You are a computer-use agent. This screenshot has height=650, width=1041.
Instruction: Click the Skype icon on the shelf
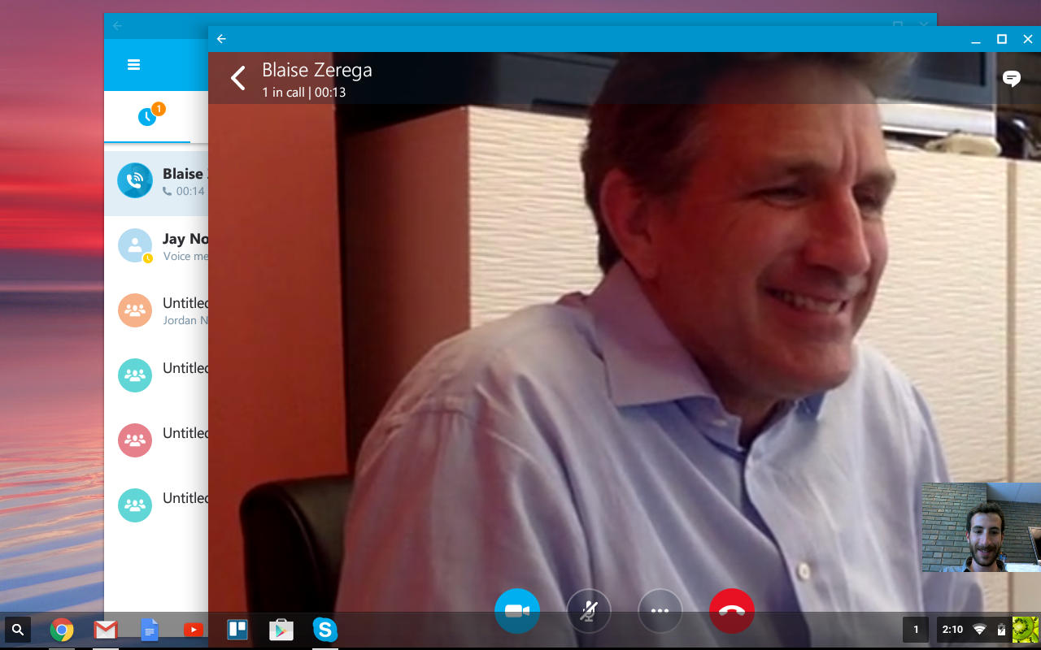(x=325, y=630)
